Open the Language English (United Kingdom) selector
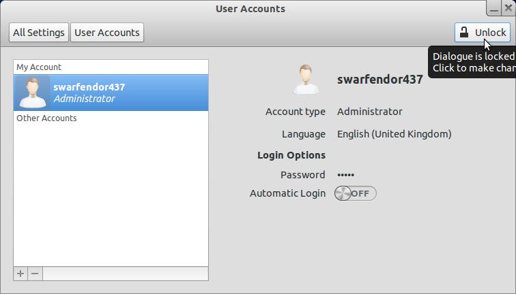516x294 pixels. point(394,134)
